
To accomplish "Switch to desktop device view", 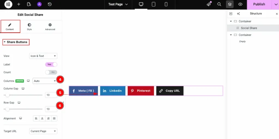I will (x=141, y=4).
